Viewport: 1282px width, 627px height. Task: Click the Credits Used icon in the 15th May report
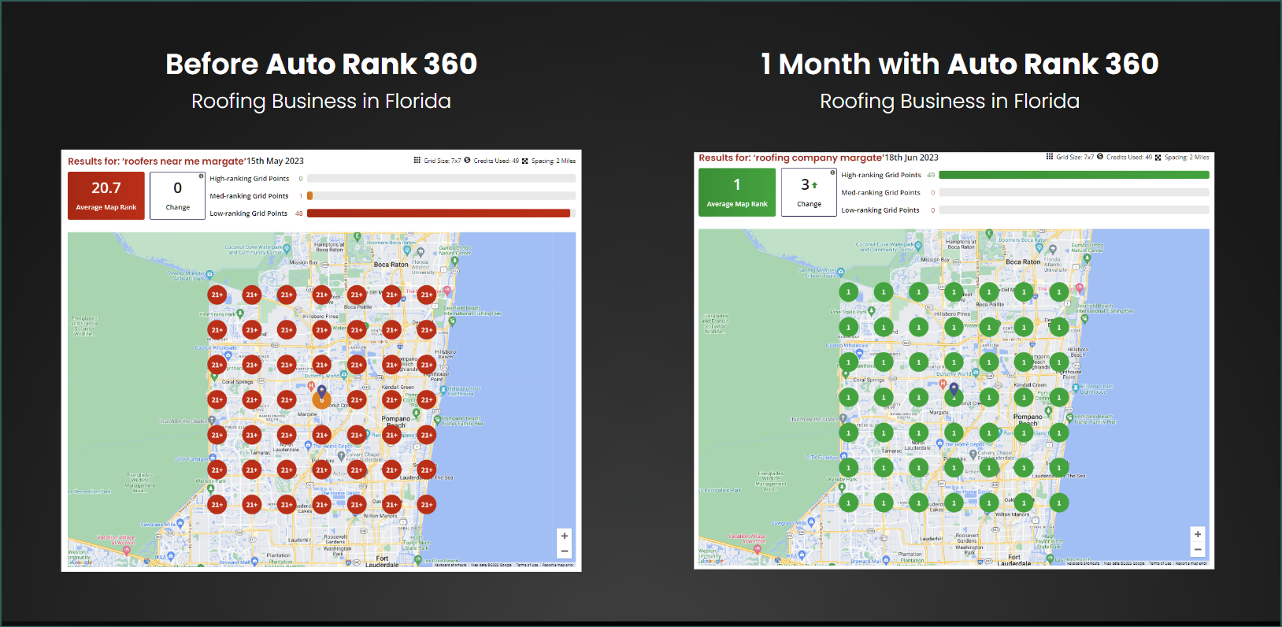[x=467, y=160]
